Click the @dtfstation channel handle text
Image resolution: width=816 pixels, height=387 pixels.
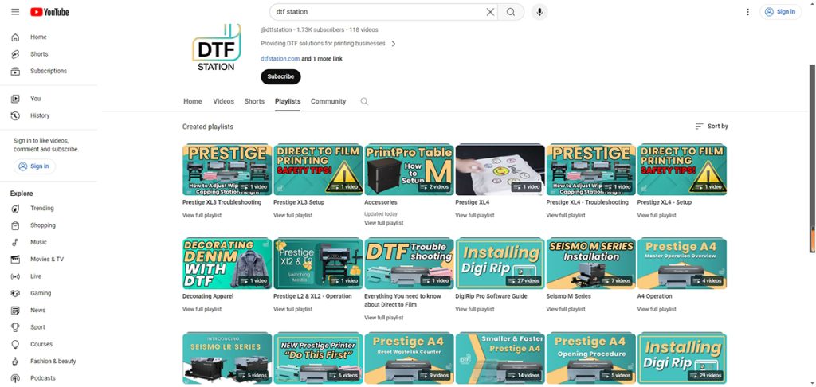277,29
